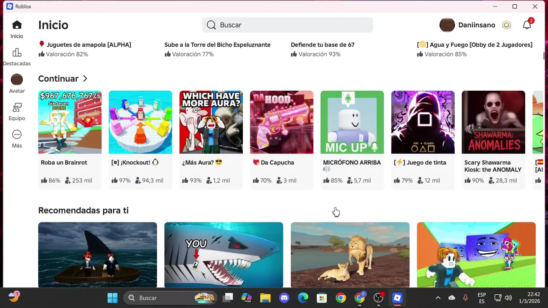Open the Inicio home sidebar icon
The image size is (548, 308).
[17, 25]
